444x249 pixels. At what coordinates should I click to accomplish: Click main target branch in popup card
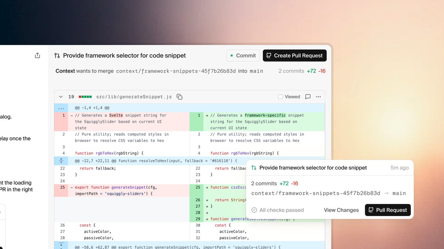point(399,193)
